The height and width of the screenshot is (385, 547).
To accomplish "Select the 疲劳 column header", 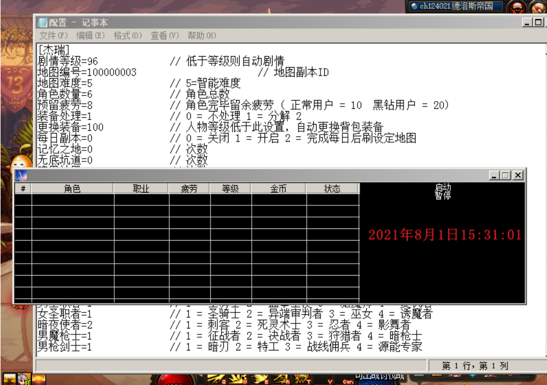I will click(189, 188).
